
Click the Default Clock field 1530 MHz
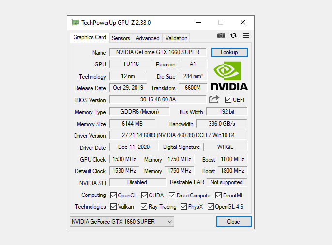[124, 171]
